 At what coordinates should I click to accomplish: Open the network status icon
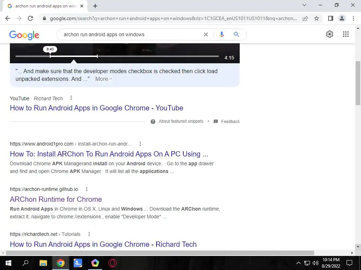(x=307, y=263)
